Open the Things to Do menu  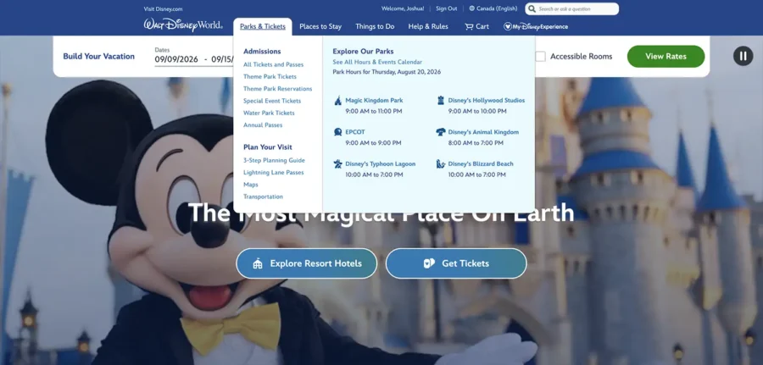pyautogui.click(x=375, y=27)
